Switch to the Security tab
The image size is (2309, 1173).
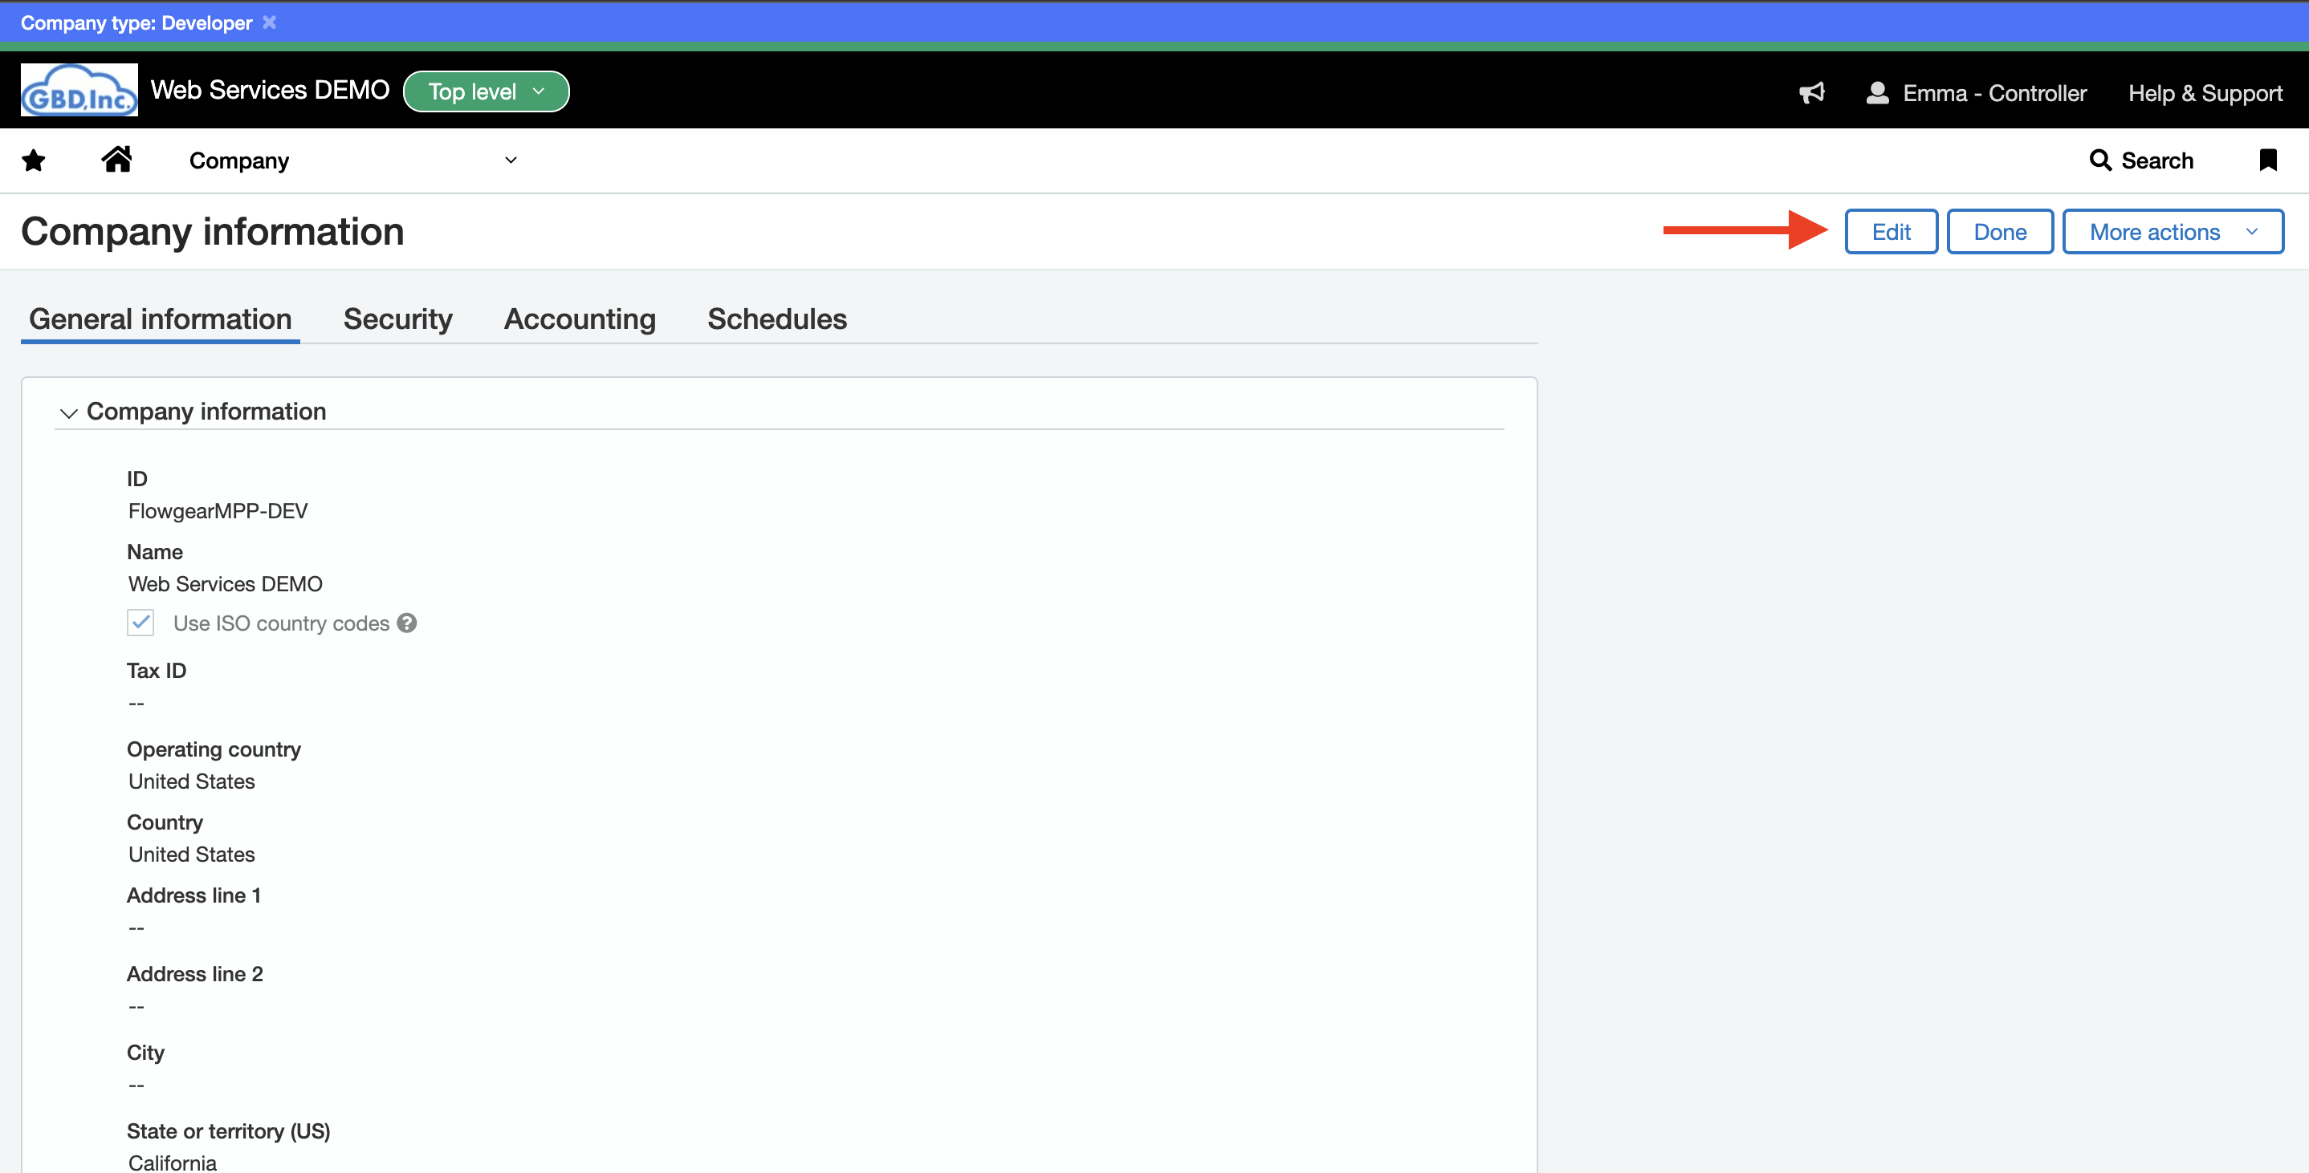397,319
